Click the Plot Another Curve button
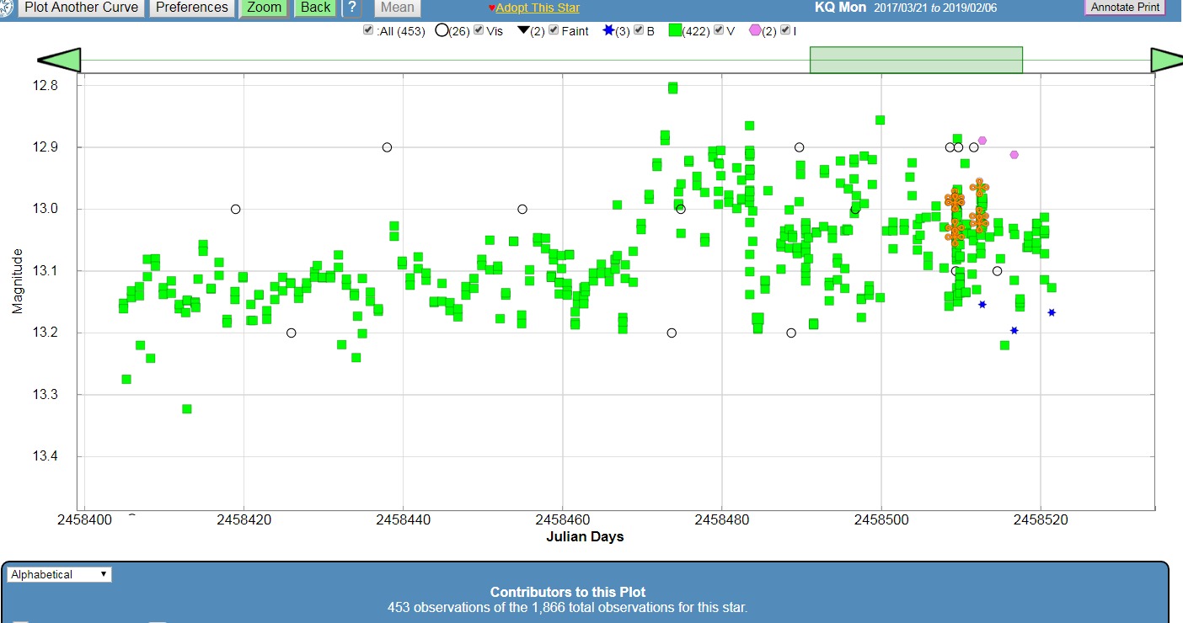Viewport: 1183px width, 623px height. coord(81,8)
